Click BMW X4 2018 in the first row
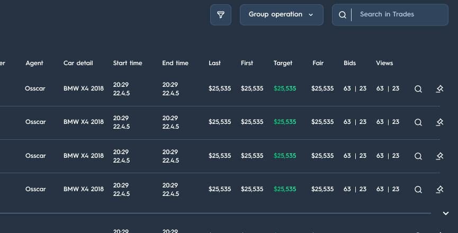Screen dimensions: 458x233 84,88
